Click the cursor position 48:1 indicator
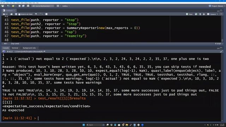This screenshot has height=127, width=226. 6,44
